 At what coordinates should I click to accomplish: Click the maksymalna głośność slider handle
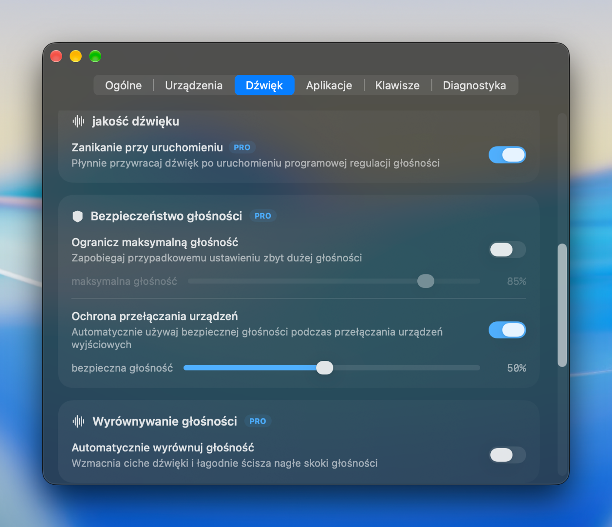[426, 281]
